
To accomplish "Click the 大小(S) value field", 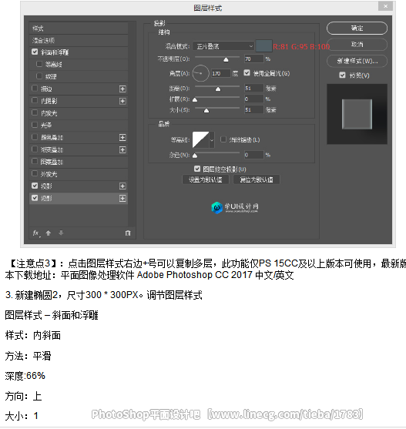I will coord(254,109).
